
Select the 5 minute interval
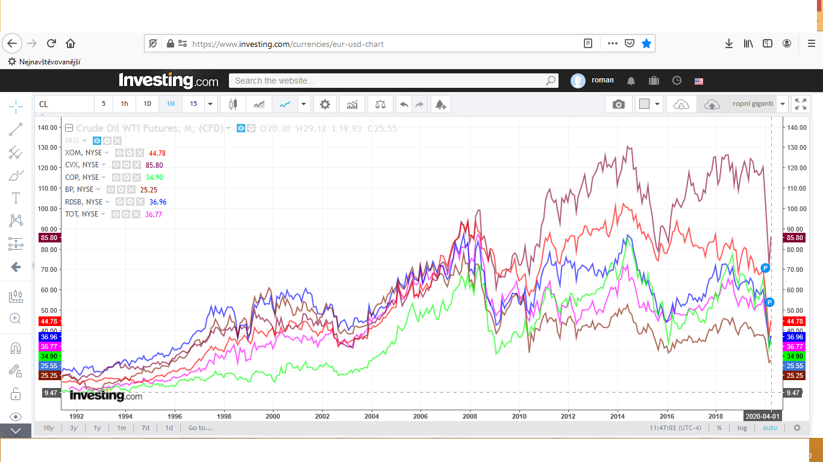click(104, 104)
